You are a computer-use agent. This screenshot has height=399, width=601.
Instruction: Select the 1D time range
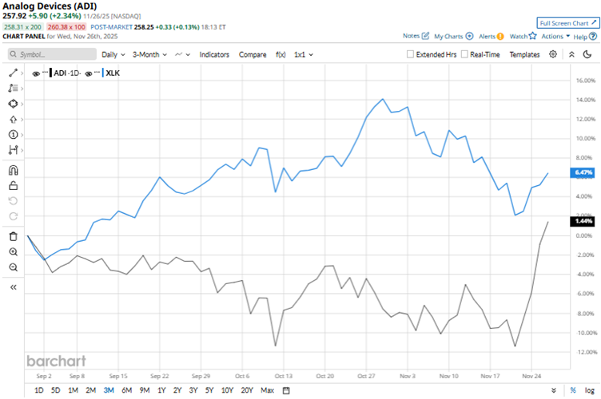pos(38,390)
